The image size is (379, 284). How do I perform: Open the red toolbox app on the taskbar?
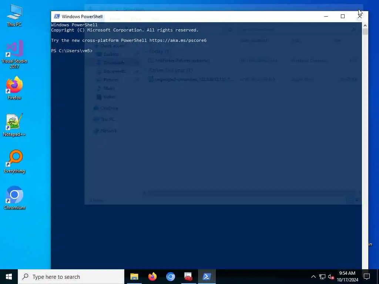188,277
